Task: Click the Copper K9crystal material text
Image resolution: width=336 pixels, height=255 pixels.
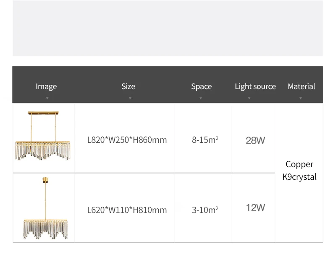Action: point(299,171)
